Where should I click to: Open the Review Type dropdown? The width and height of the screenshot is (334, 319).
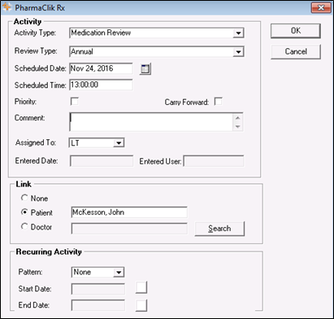(238, 51)
